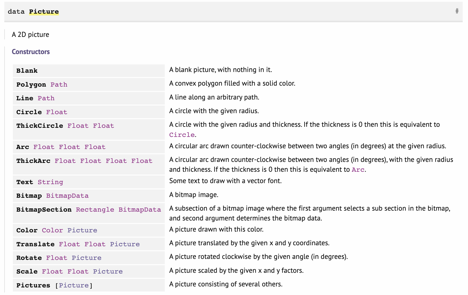468x295 pixels.
Task: Select the Blank constructor name
Action: click(27, 71)
